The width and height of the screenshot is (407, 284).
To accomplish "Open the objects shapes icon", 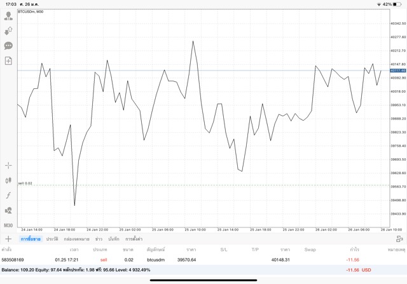I will coord(8,210).
